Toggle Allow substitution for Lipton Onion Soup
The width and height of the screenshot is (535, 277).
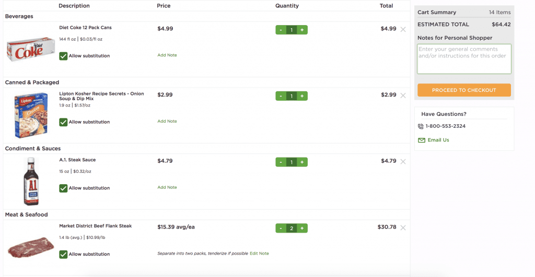click(63, 122)
